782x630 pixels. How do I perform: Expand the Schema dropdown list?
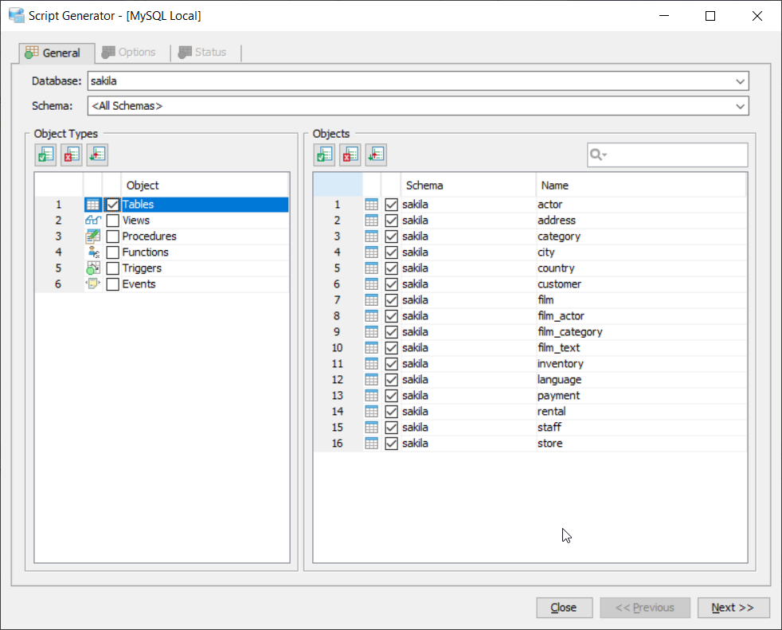click(x=741, y=106)
